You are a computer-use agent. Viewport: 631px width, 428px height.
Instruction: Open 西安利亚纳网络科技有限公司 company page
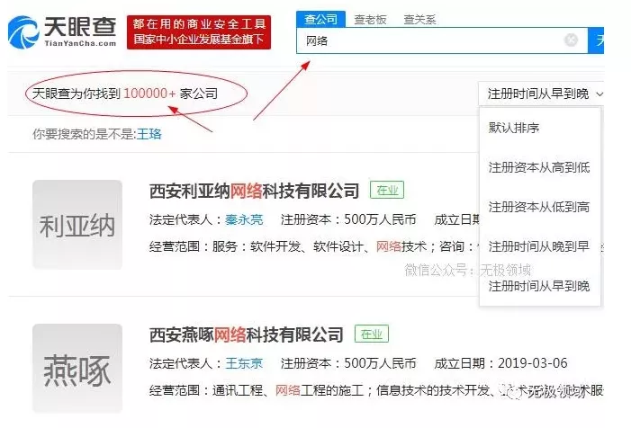(254, 191)
